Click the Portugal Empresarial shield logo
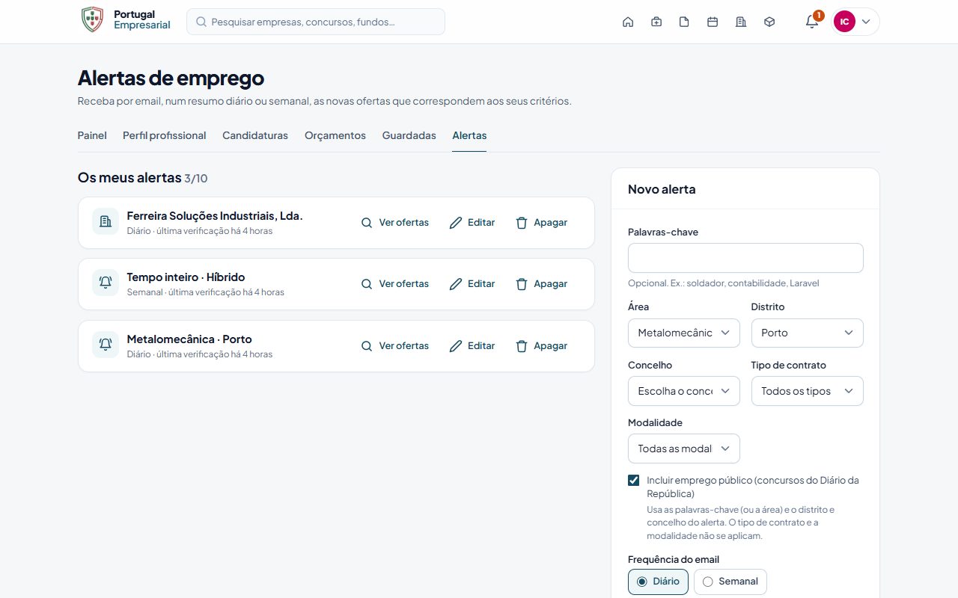958x598 pixels. pos(92,20)
